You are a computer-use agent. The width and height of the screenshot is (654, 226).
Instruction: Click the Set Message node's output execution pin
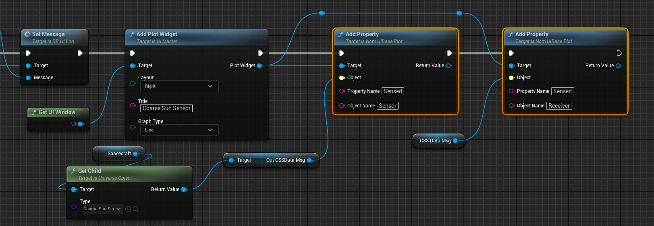click(x=80, y=53)
